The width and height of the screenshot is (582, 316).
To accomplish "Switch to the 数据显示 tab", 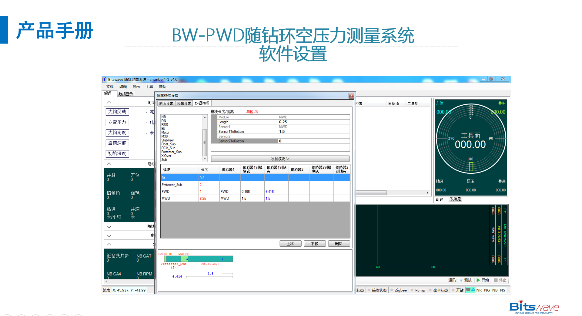I will point(125,94).
